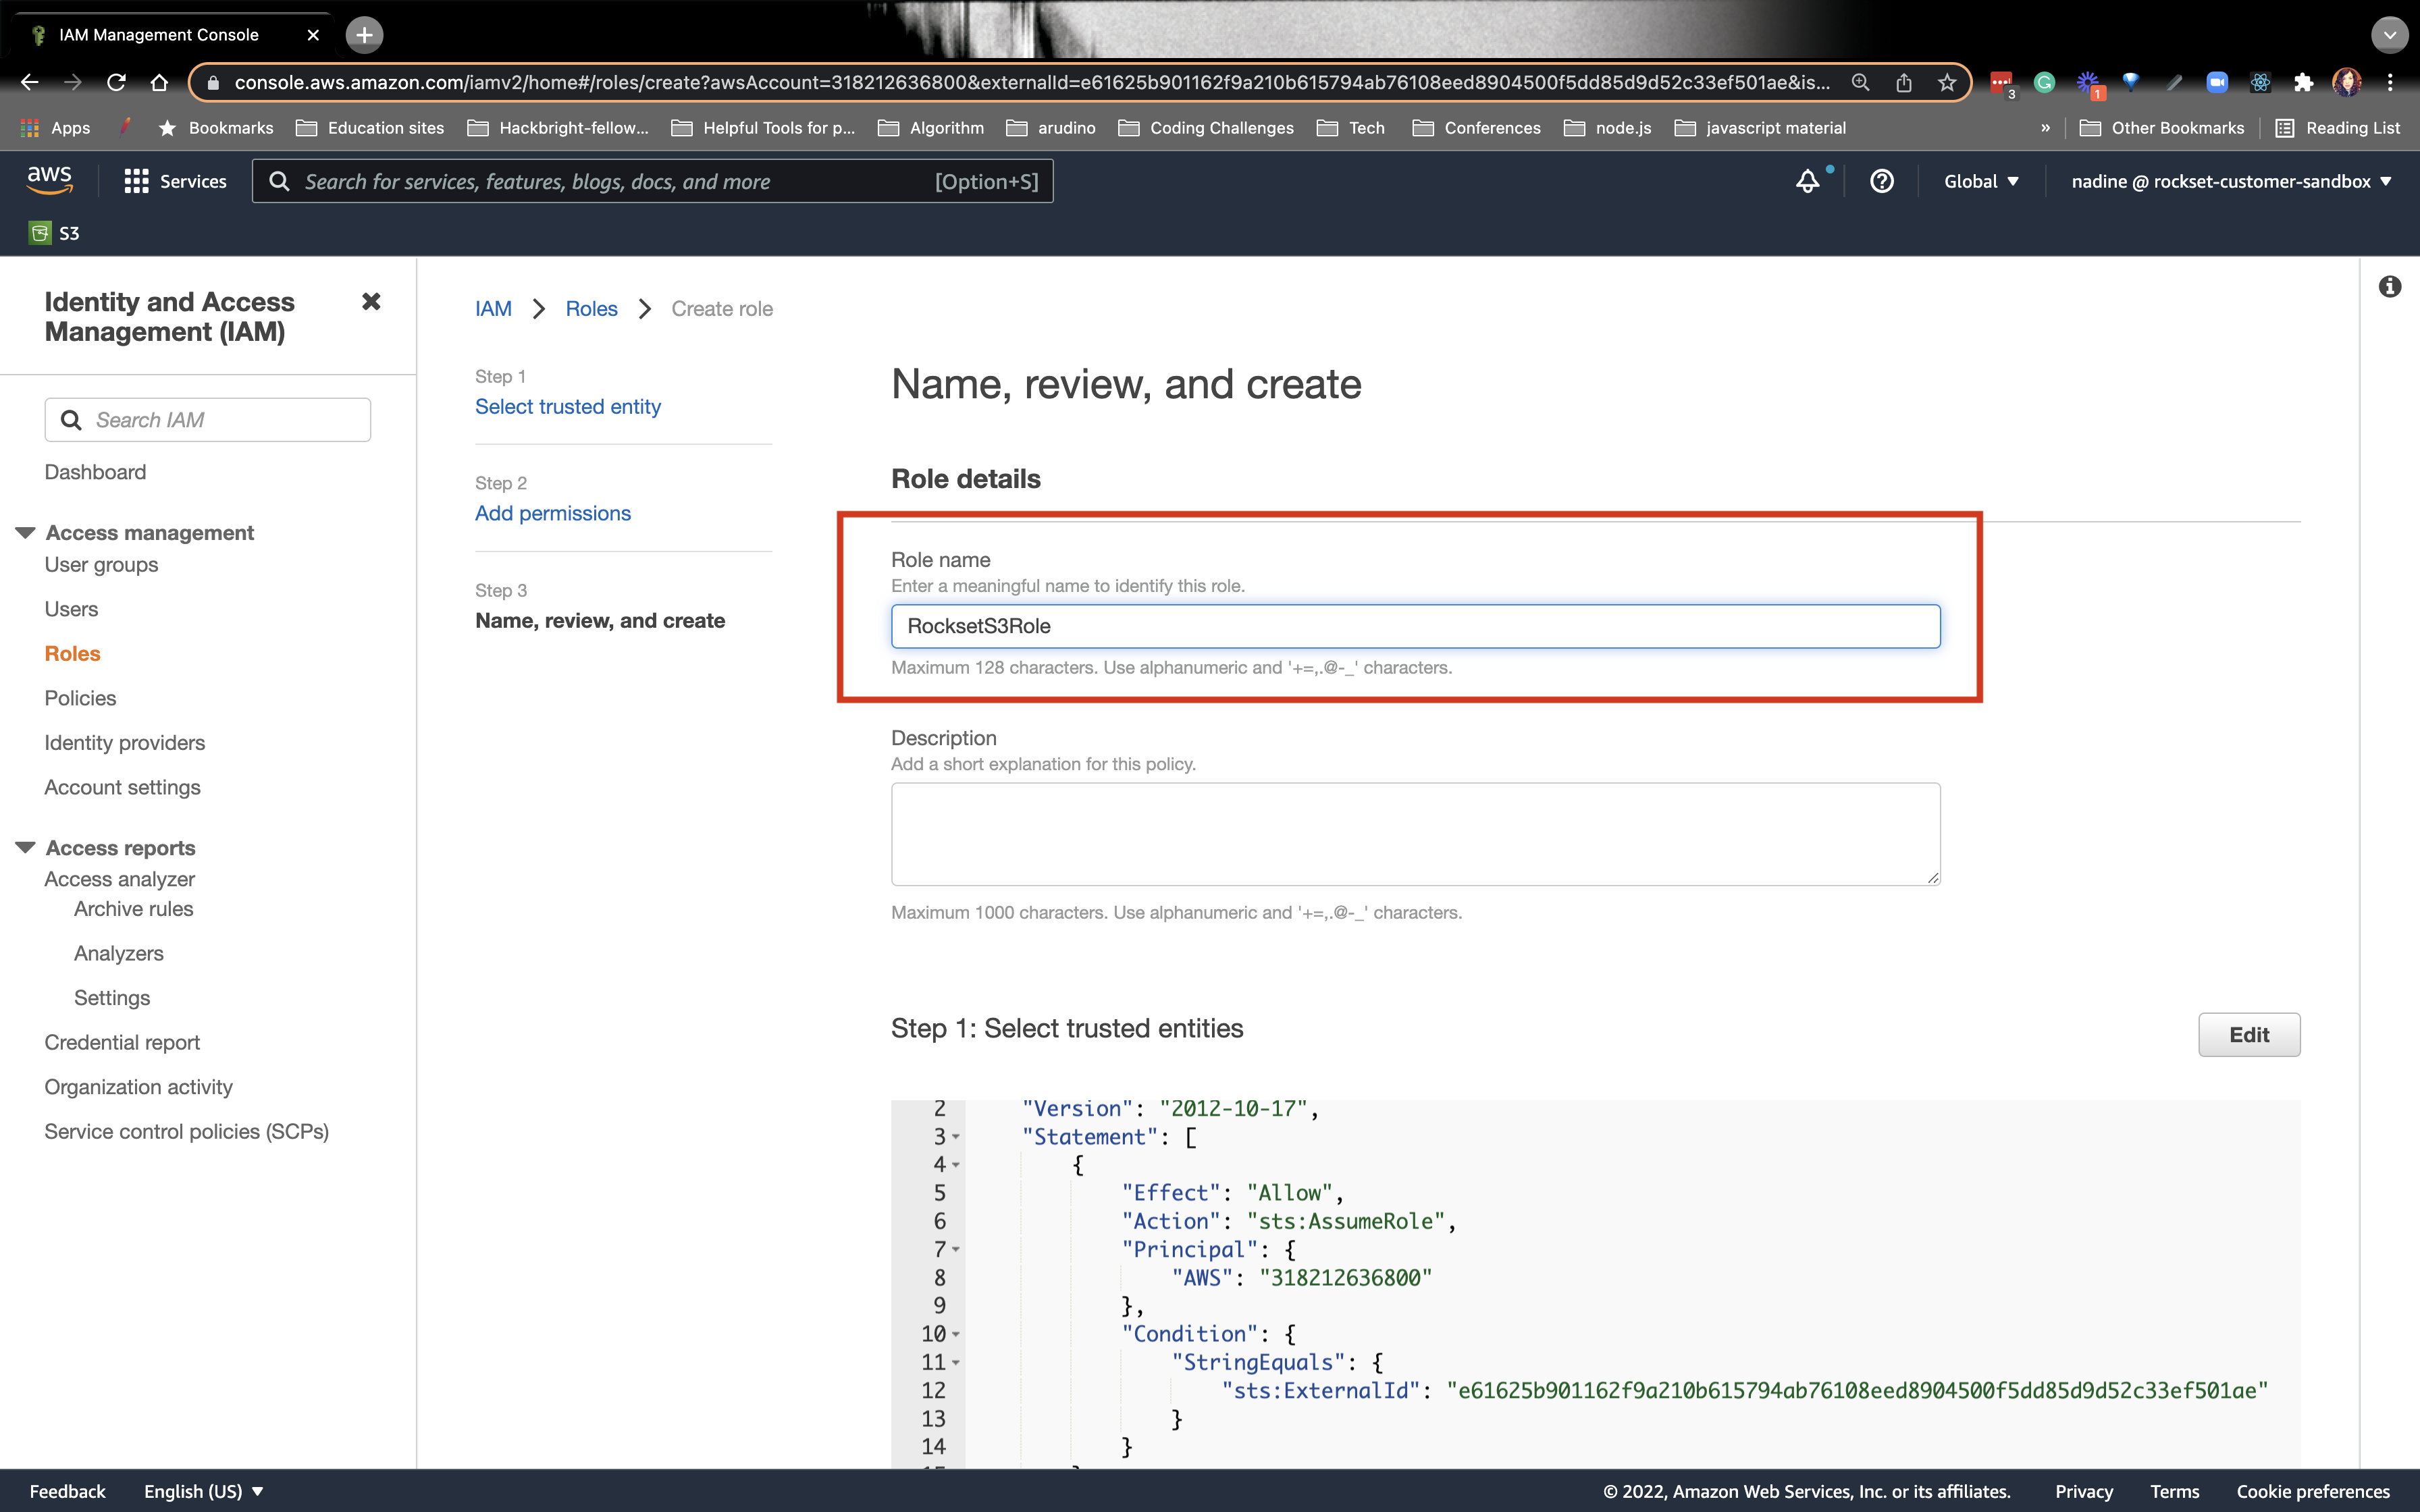Open Roles in sidebar

72,653
